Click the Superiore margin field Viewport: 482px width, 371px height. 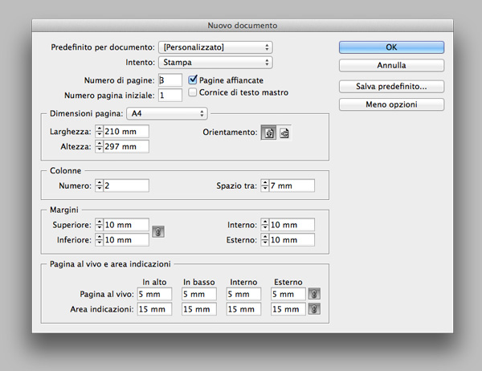point(126,225)
